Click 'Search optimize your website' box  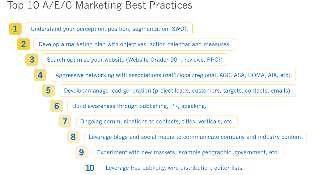pos(134,60)
